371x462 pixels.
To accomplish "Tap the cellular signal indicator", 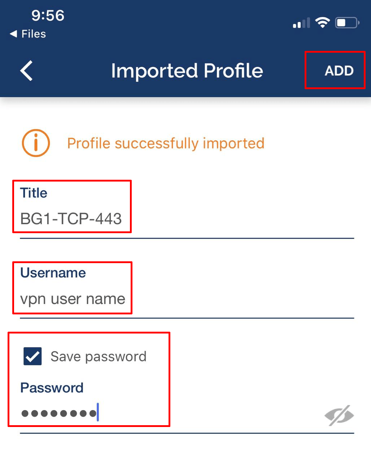I will pos(301,23).
